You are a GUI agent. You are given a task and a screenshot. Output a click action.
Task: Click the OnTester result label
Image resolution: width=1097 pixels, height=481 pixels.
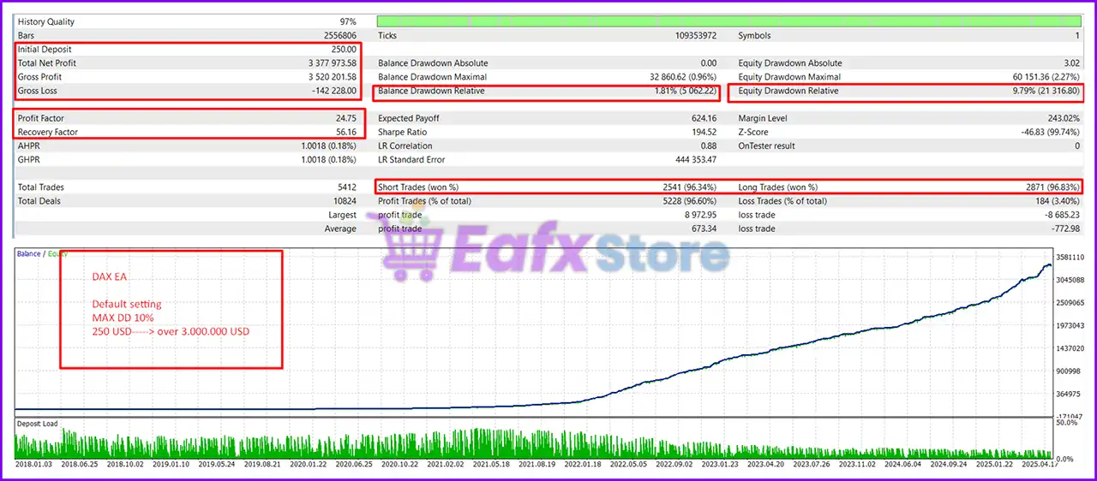click(x=766, y=145)
